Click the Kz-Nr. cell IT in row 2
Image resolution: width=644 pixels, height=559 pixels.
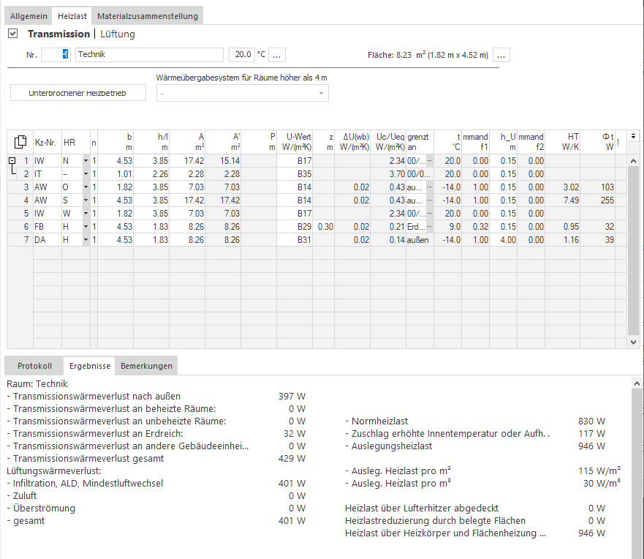[x=48, y=174]
